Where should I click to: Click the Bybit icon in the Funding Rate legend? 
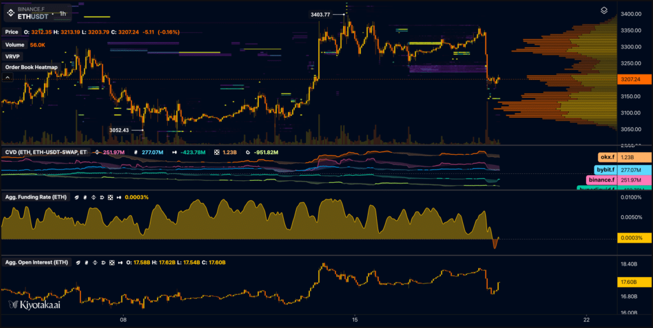click(x=85, y=197)
